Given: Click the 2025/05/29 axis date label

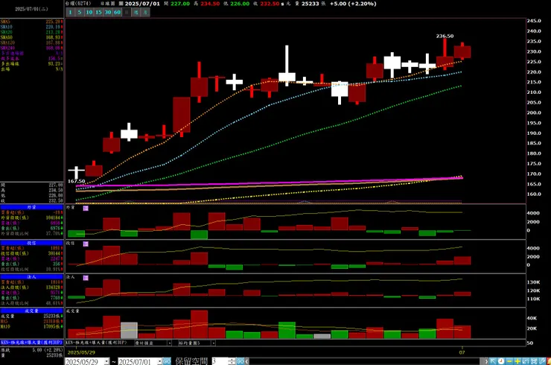Looking at the screenshot, I should pos(81,352).
